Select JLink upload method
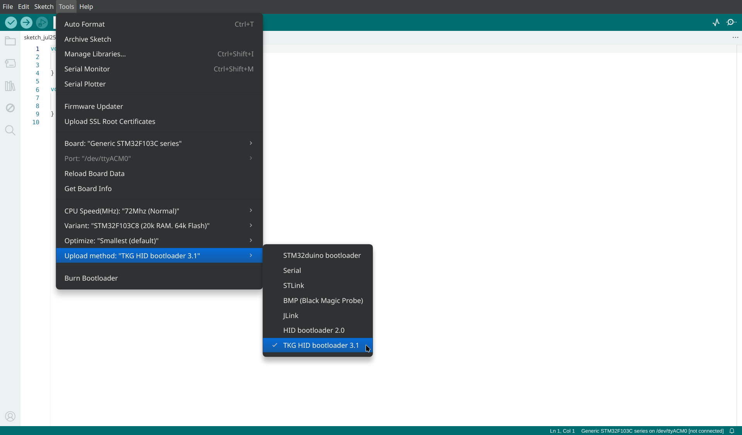 coord(318,316)
